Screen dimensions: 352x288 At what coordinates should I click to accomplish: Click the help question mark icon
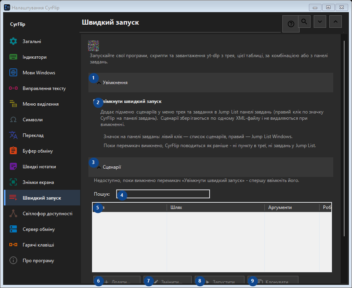291,24
